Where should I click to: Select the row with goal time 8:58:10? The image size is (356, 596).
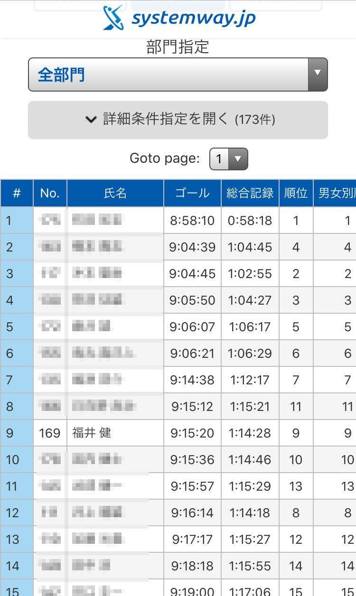pyautogui.click(x=192, y=220)
